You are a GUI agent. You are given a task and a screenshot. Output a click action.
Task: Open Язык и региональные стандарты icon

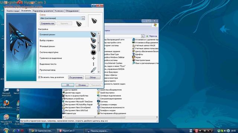tap(134, 63)
